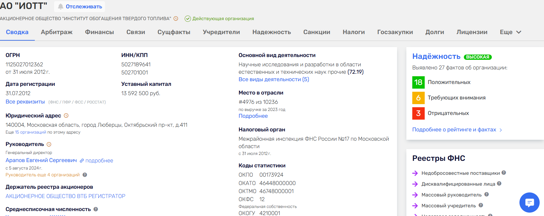Open history clock icon beside full company name
The width and height of the screenshot is (544, 216).
click(x=176, y=19)
